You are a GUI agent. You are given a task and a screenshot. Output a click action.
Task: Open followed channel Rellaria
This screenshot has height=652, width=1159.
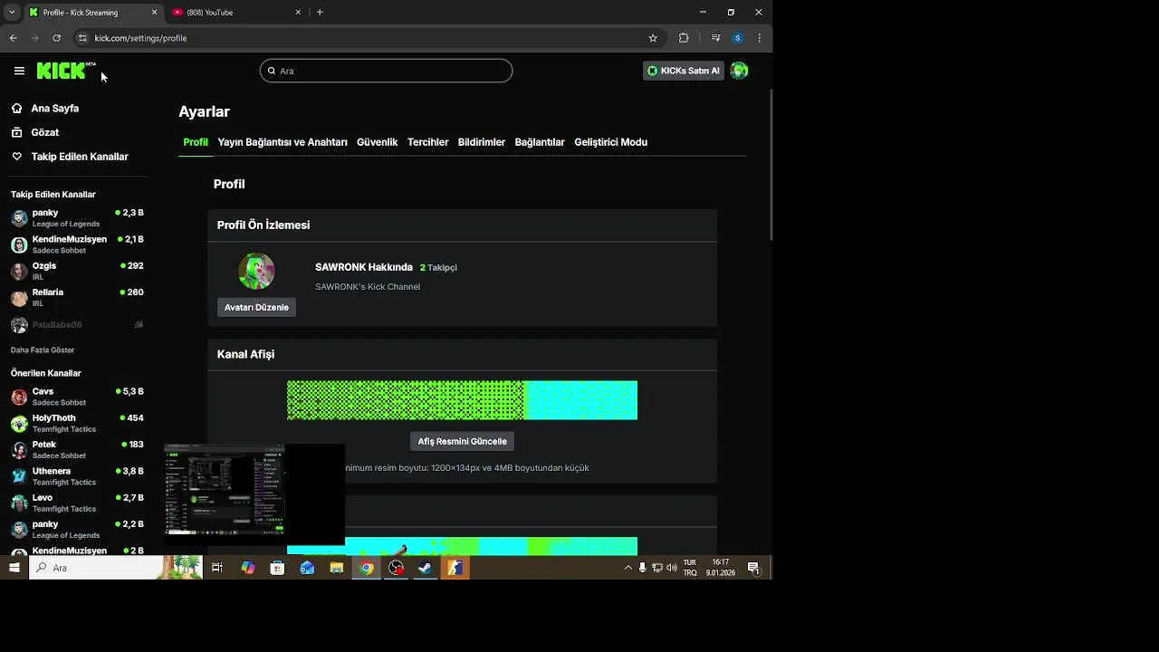pyautogui.click(x=77, y=297)
